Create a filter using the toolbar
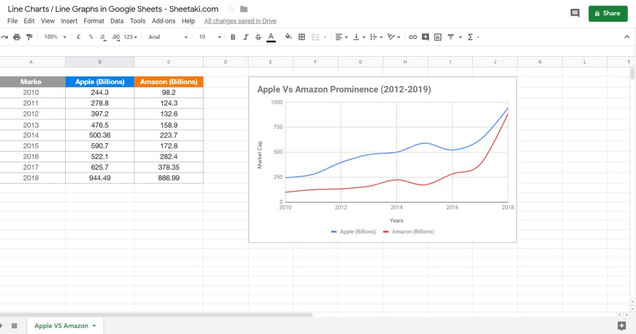The width and height of the screenshot is (636, 334). coord(449,37)
